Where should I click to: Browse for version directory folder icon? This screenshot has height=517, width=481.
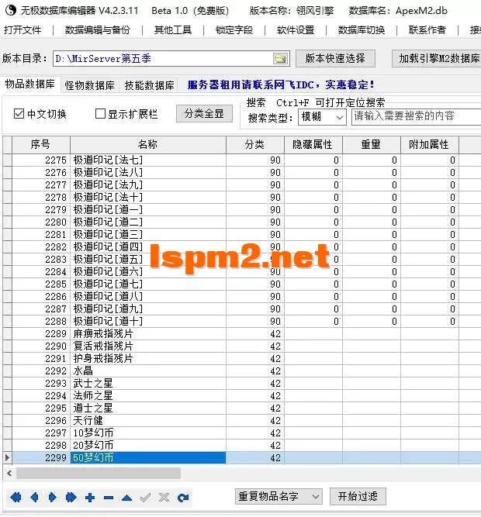click(x=280, y=59)
